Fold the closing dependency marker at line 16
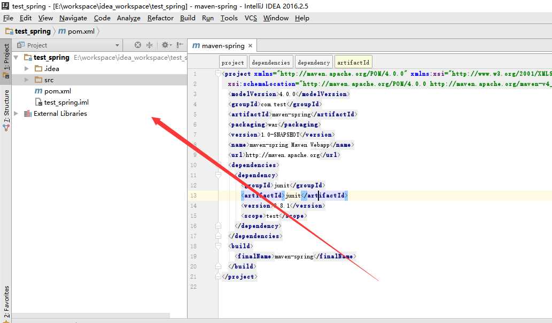 218,225
